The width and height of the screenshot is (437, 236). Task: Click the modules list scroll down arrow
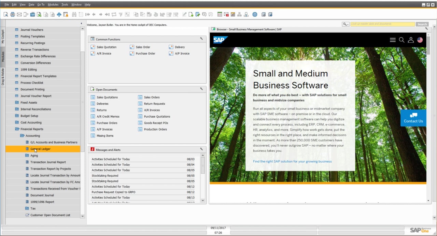point(82,216)
